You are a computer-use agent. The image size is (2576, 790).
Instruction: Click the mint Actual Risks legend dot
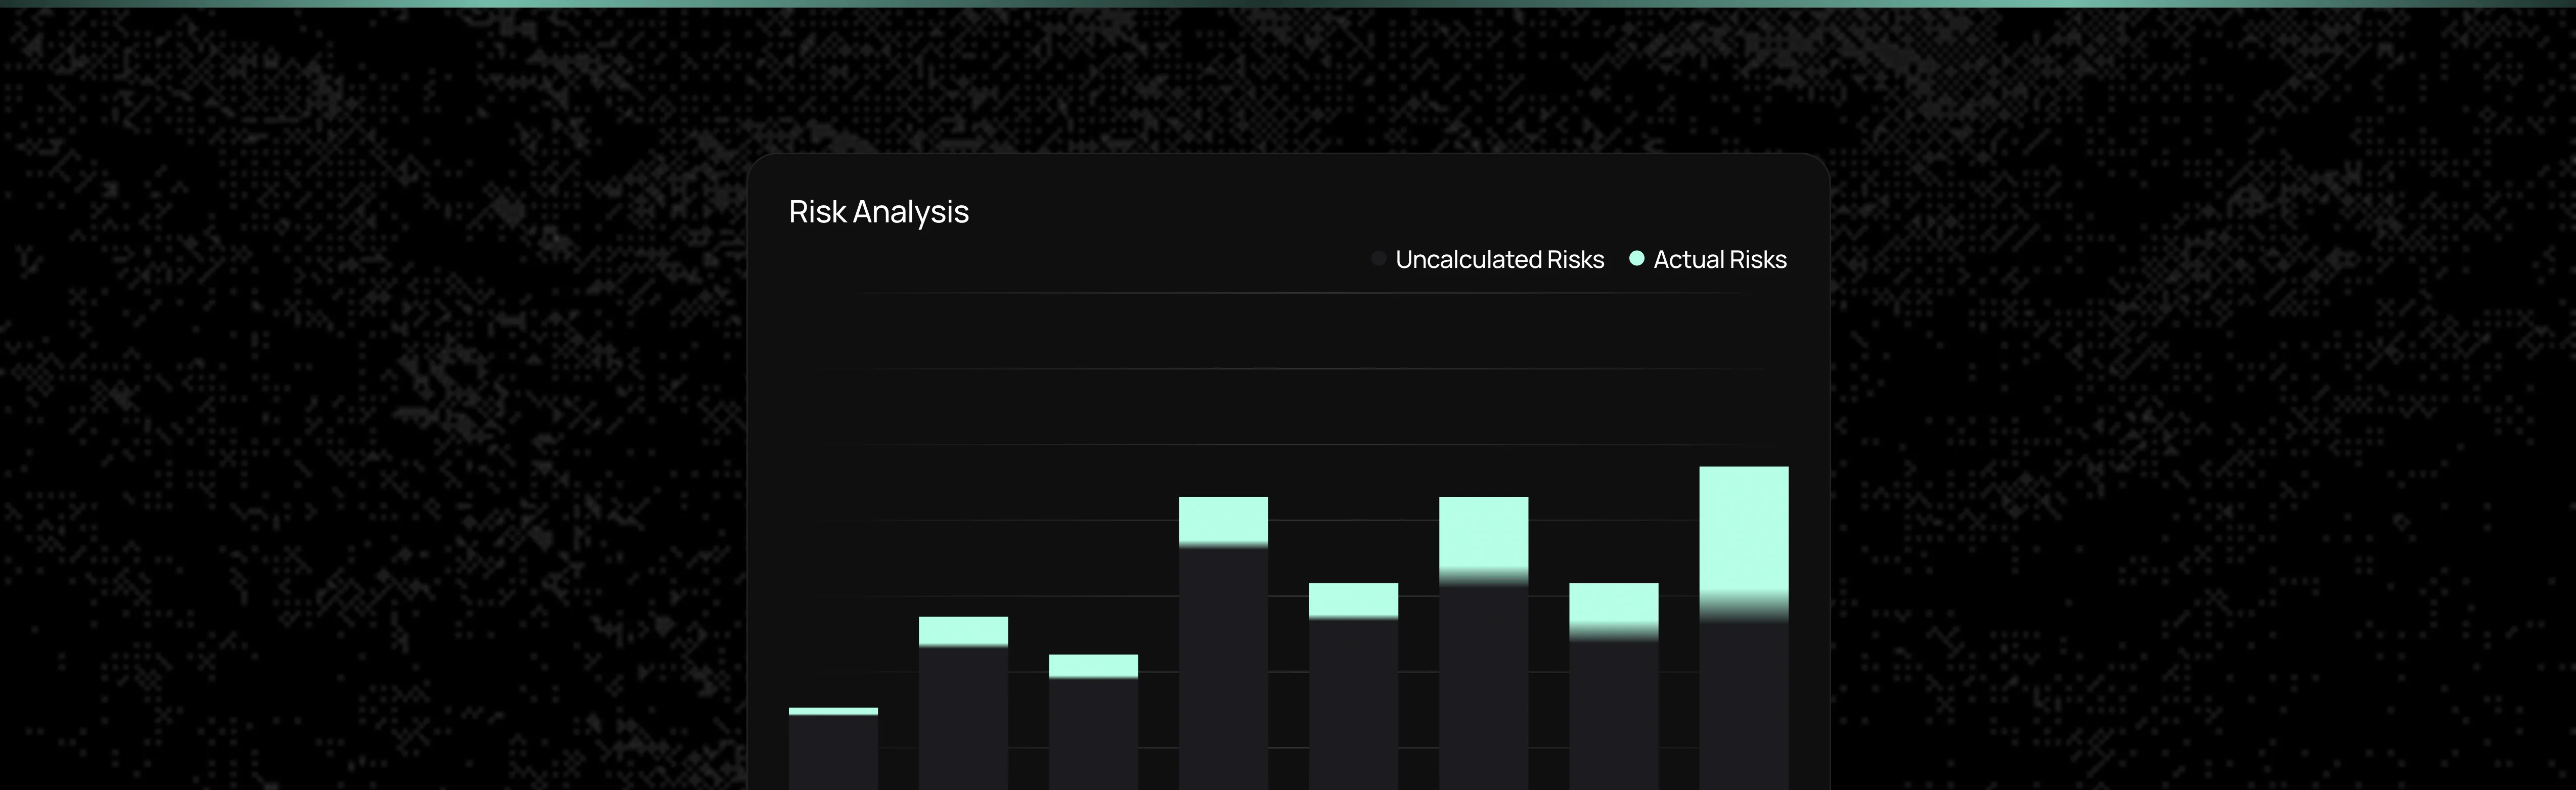tap(1637, 258)
